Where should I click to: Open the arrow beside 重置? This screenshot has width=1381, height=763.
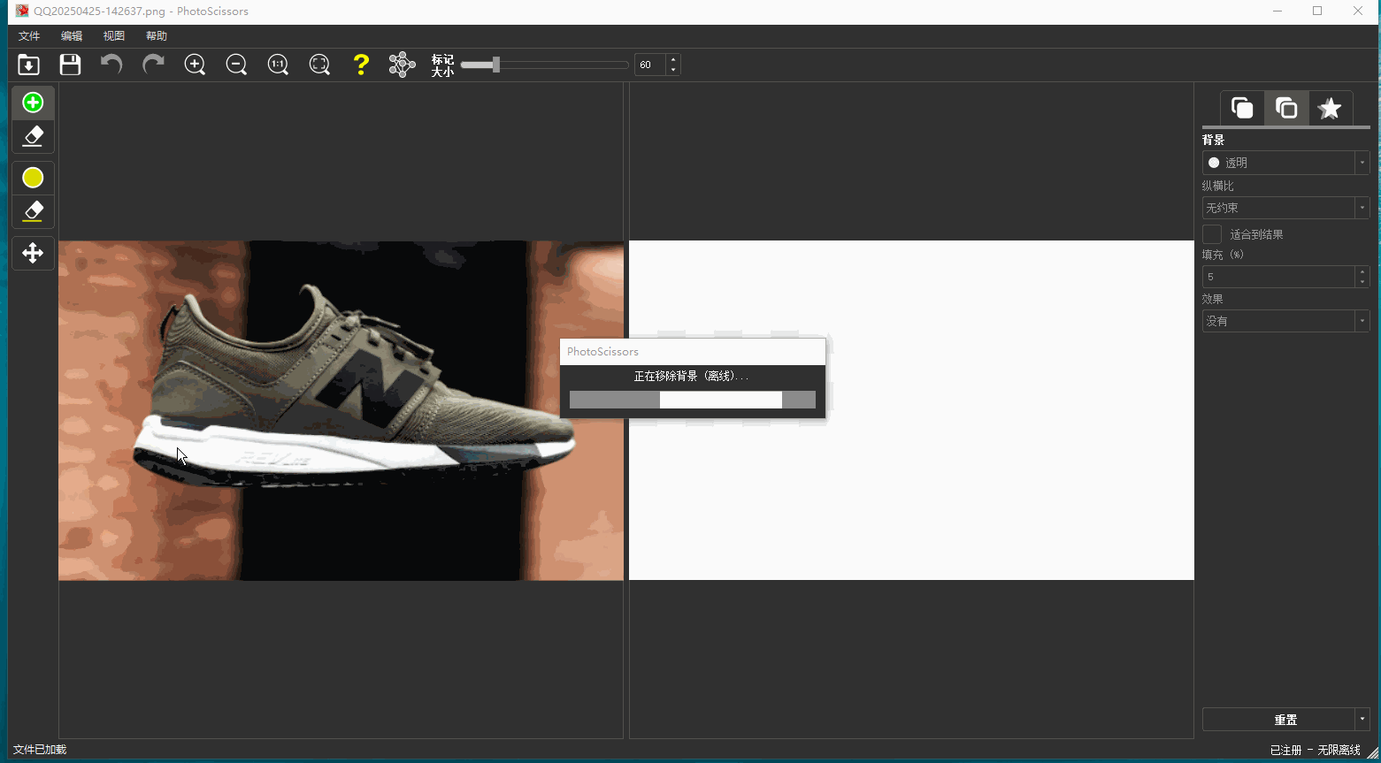(x=1362, y=720)
